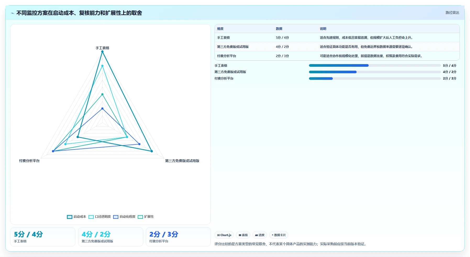
Task: Click the table cell 5分 / 4分
Action: coord(282,38)
